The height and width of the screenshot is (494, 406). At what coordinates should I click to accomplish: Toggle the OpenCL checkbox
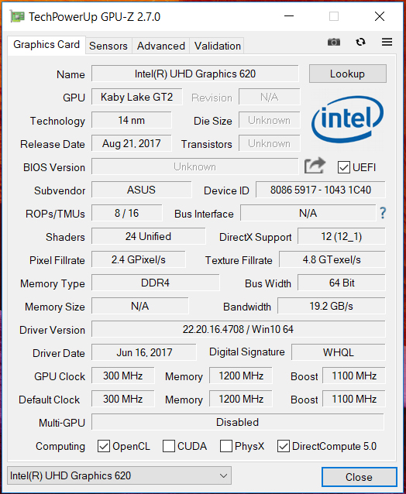pos(104,446)
